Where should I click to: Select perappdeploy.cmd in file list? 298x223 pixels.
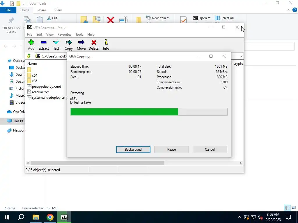(x=44, y=87)
